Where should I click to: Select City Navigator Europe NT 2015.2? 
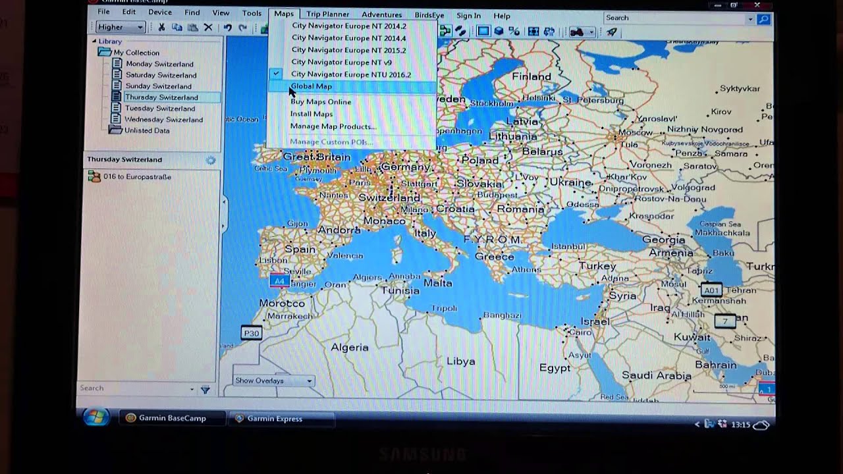pos(349,50)
